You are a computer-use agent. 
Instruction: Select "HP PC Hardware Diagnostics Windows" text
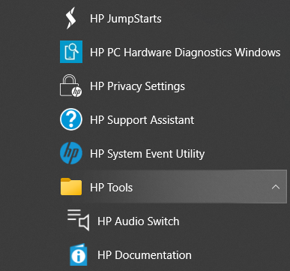click(x=185, y=53)
